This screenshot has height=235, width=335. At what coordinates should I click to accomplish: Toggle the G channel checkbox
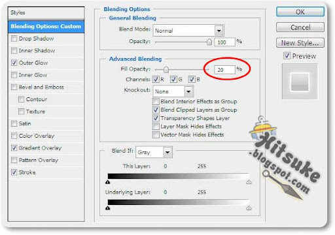pyautogui.click(x=173, y=80)
